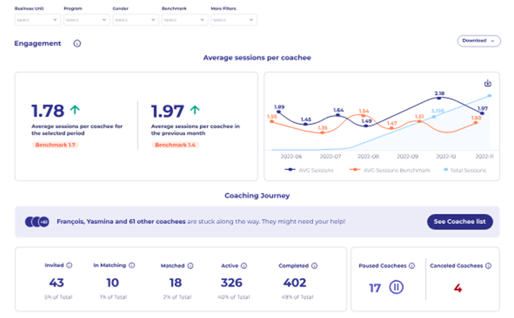Click the 1.55 benchmark data point
This screenshot has height=318, width=514.
pos(272,122)
